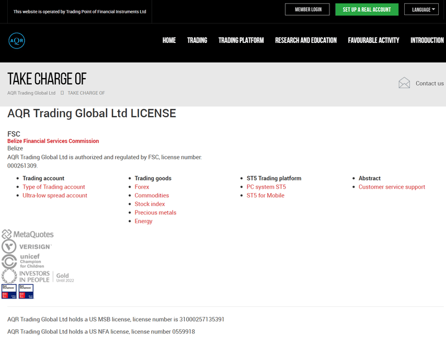The image size is (446, 337).
Task: Click the AQR circular logo
Action: tap(17, 41)
